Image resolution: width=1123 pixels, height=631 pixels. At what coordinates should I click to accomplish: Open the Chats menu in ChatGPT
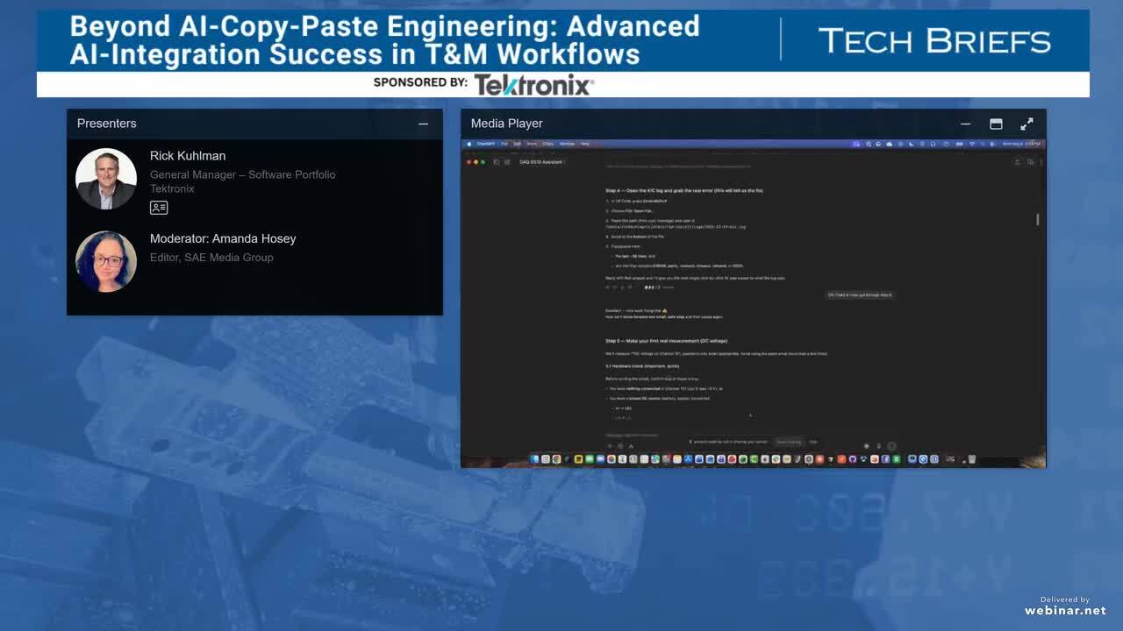[546, 143]
